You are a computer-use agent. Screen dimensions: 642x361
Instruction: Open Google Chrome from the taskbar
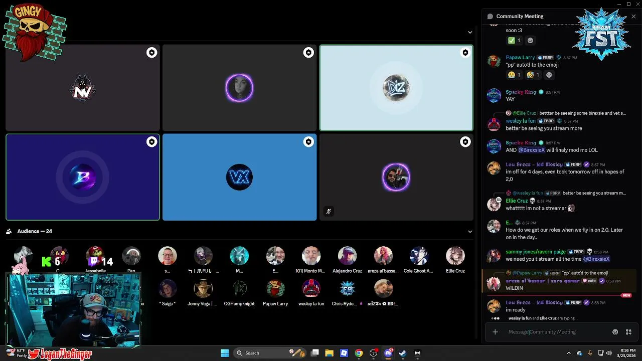tap(359, 353)
